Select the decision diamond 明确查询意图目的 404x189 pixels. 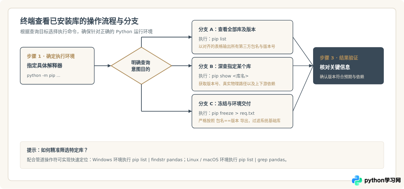tap(141, 66)
